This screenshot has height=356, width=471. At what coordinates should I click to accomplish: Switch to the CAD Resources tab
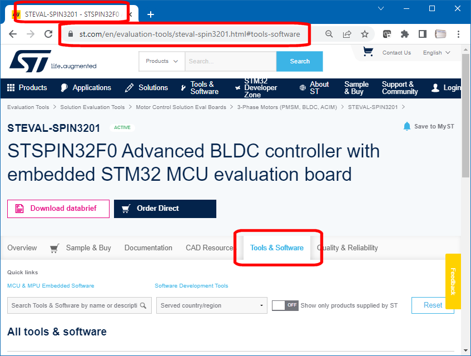pyautogui.click(x=210, y=248)
